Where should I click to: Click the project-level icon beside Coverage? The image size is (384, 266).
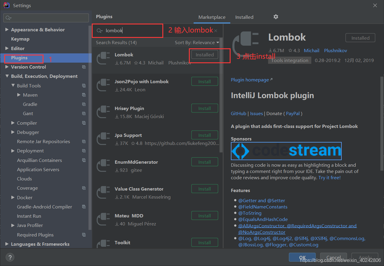(x=84, y=188)
